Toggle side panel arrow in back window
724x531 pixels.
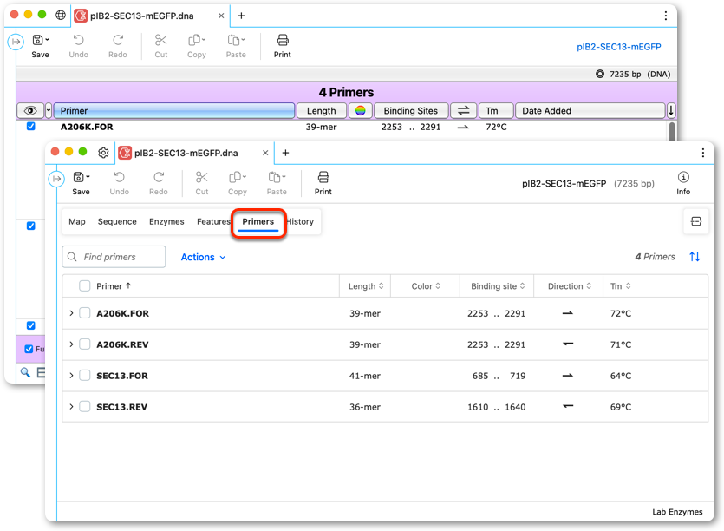tap(16, 42)
